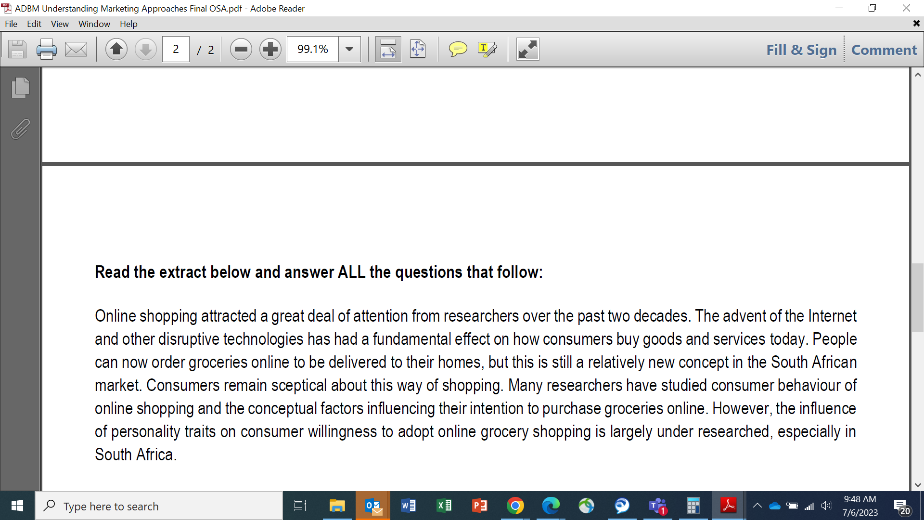Screen dimensions: 924x520
Task: Click the taskbar search box
Action: click(x=159, y=506)
